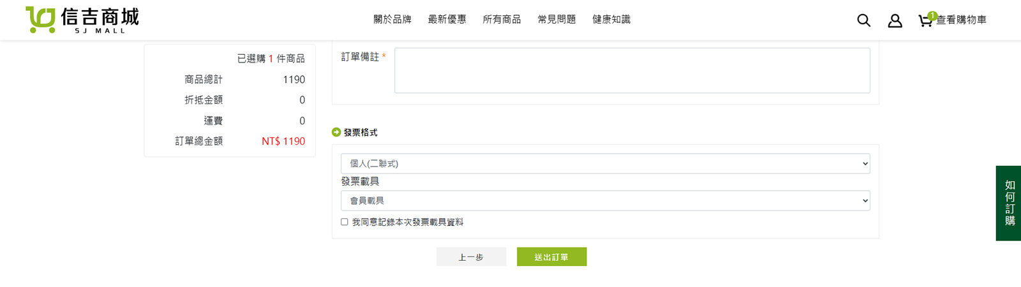Viewport: 1021px width, 287px height.
Task: Click 送出訂單 submit button
Action: point(551,257)
